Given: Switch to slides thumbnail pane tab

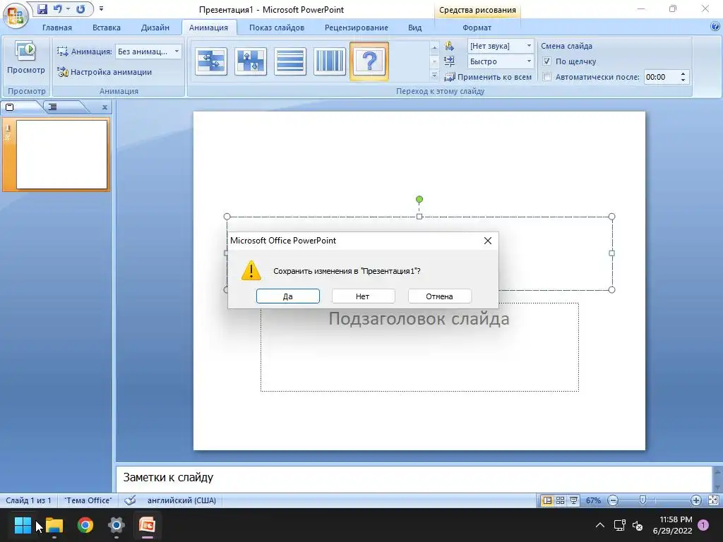Looking at the screenshot, I should click(10, 107).
